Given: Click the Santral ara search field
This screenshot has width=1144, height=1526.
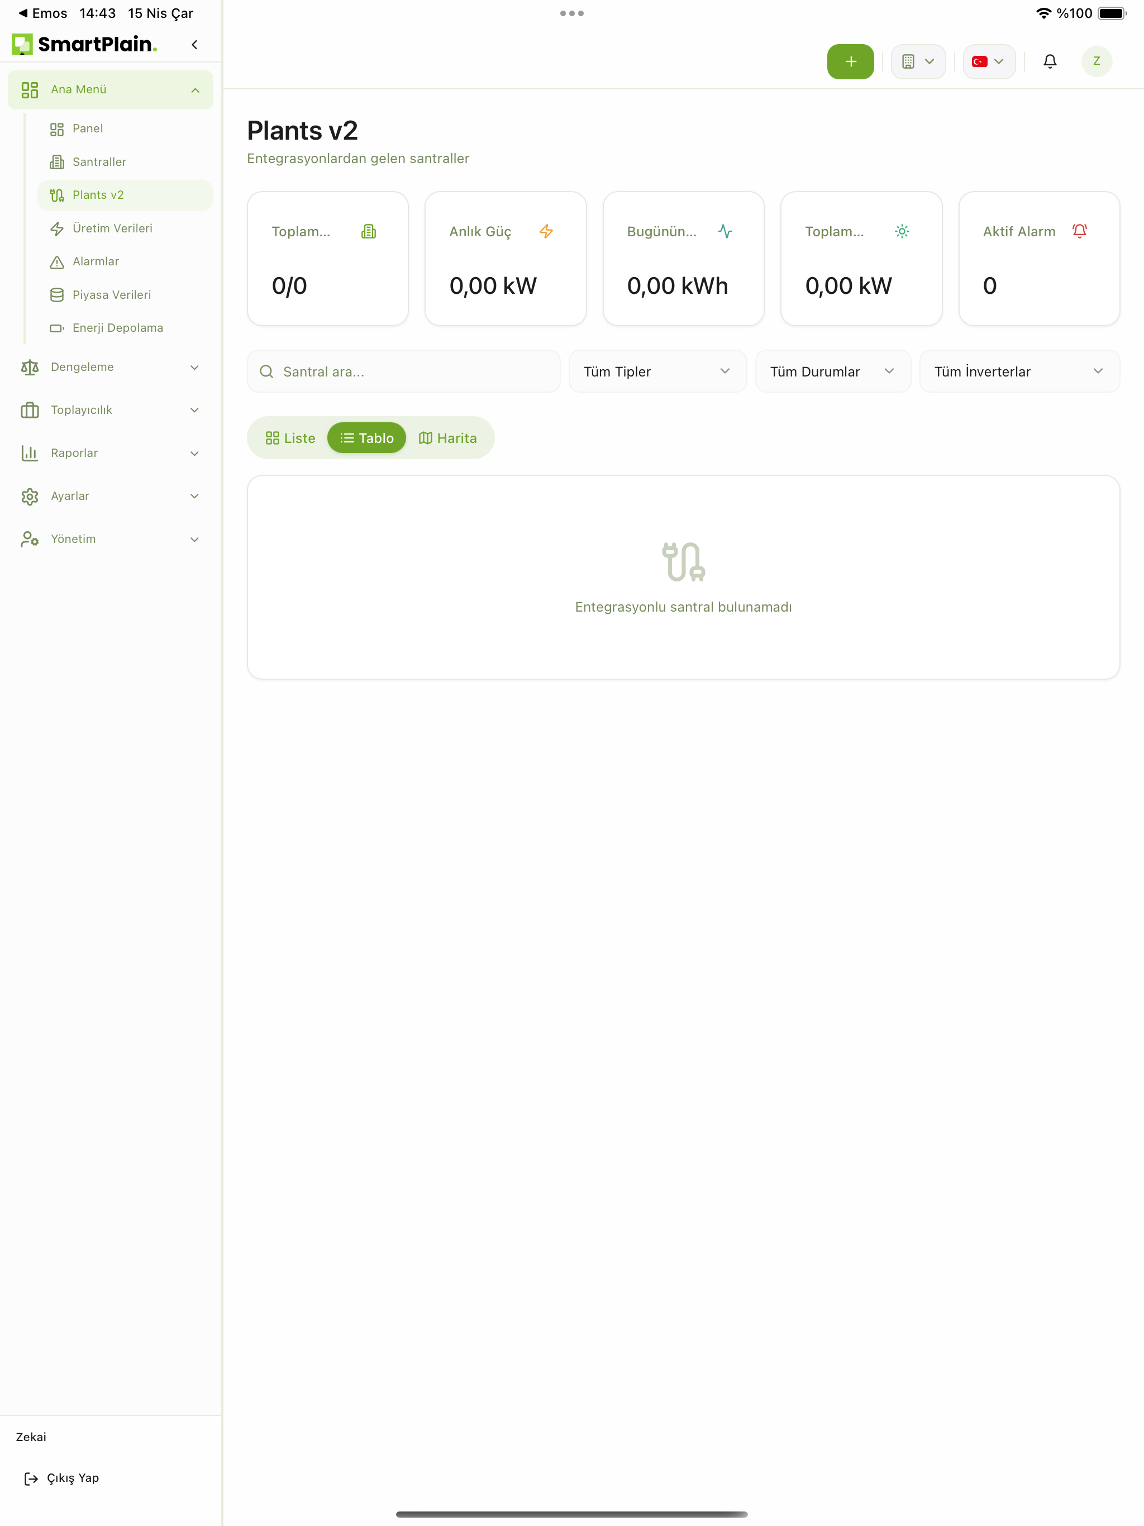Looking at the screenshot, I should 404,372.
